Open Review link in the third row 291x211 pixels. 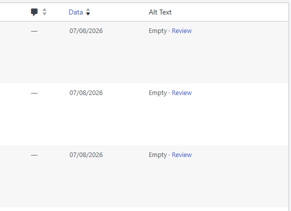click(181, 155)
